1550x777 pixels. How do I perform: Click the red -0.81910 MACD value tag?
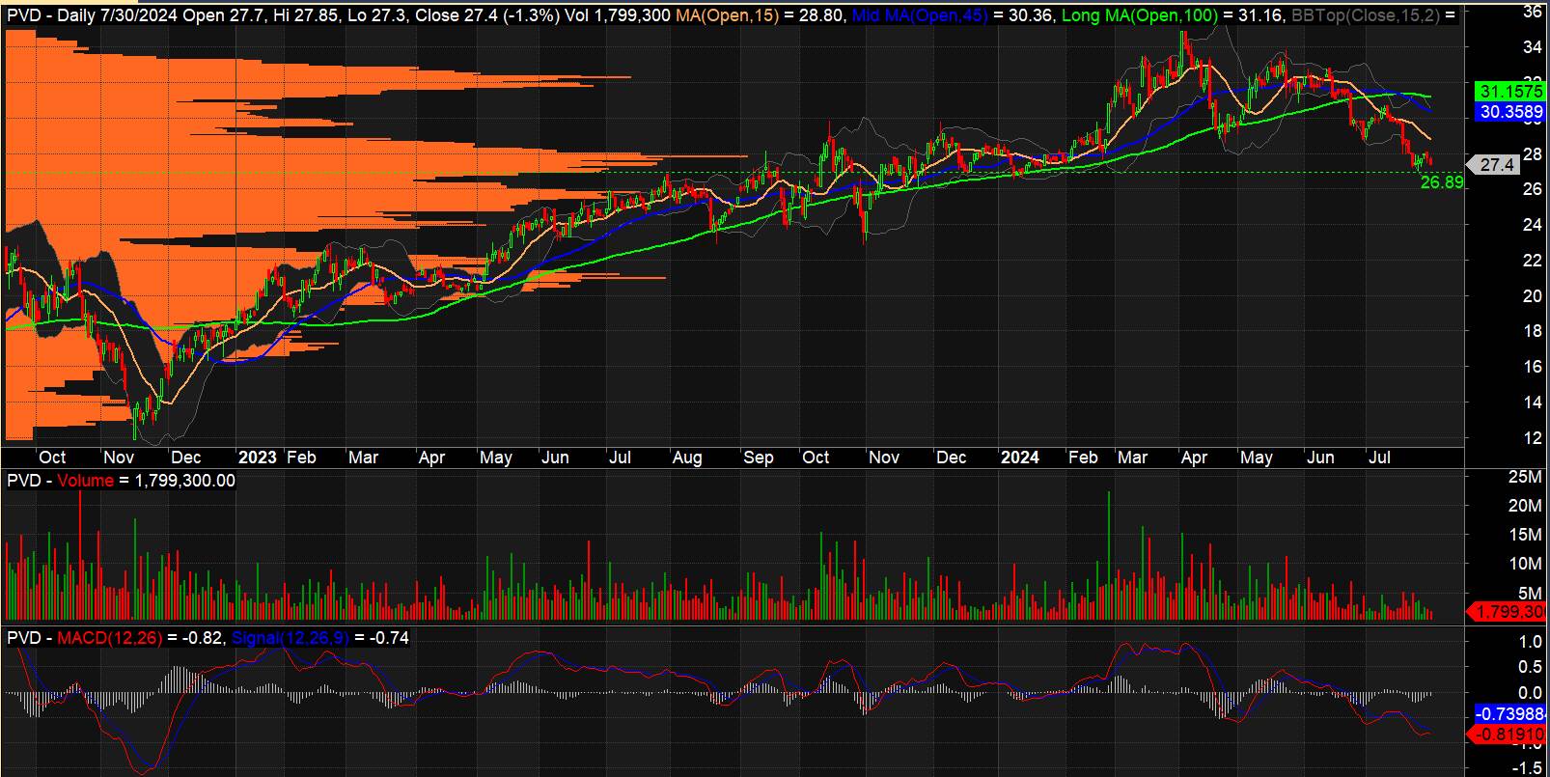pyautogui.click(x=1508, y=735)
